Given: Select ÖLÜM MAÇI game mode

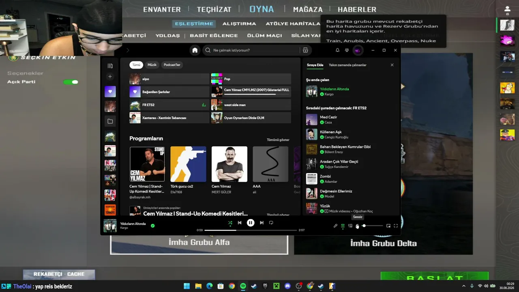Looking at the screenshot, I should tap(264, 36).
